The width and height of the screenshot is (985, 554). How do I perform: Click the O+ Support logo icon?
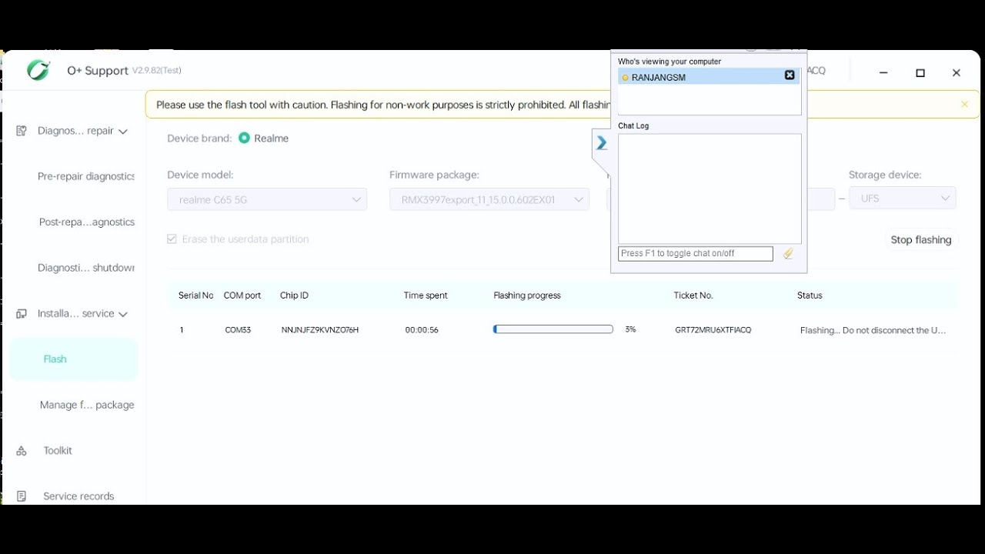(38, 70)
